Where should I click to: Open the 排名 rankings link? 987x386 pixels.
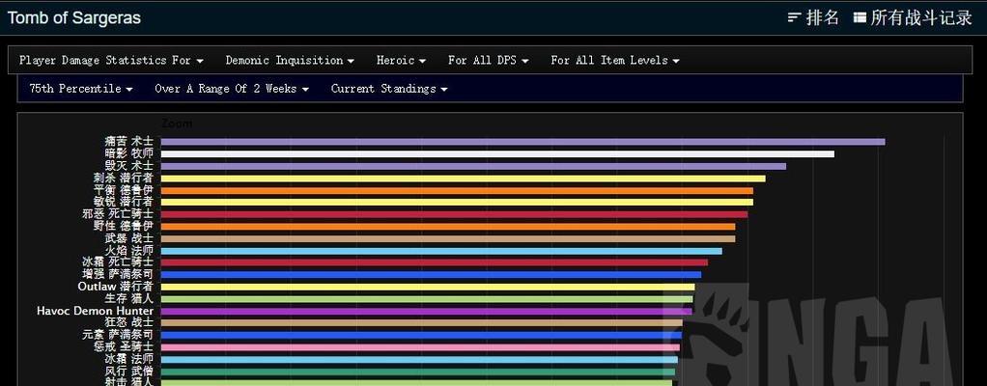click(814, 17)
